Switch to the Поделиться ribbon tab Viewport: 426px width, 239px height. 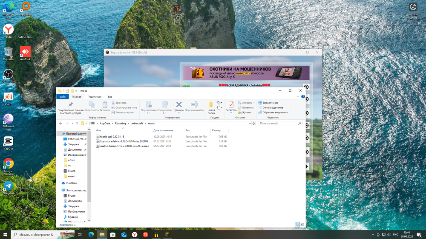[x=94, y=97]
